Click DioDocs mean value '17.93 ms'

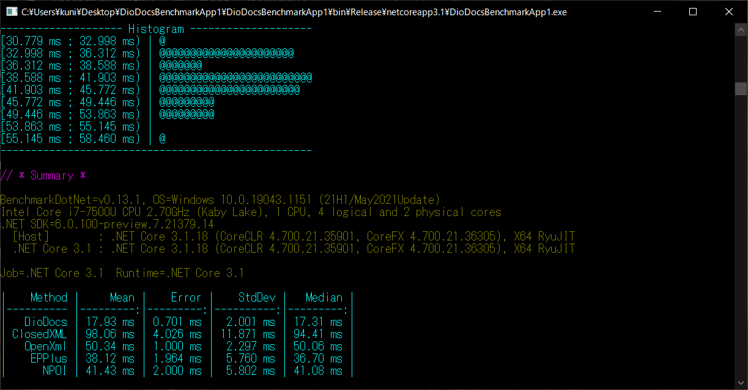click(110, 322)
